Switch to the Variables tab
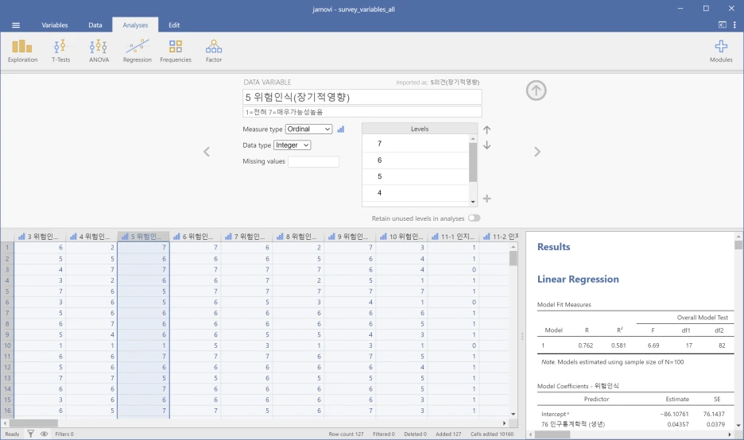Viewport: 744px width, 440px height. pos(55,25)
